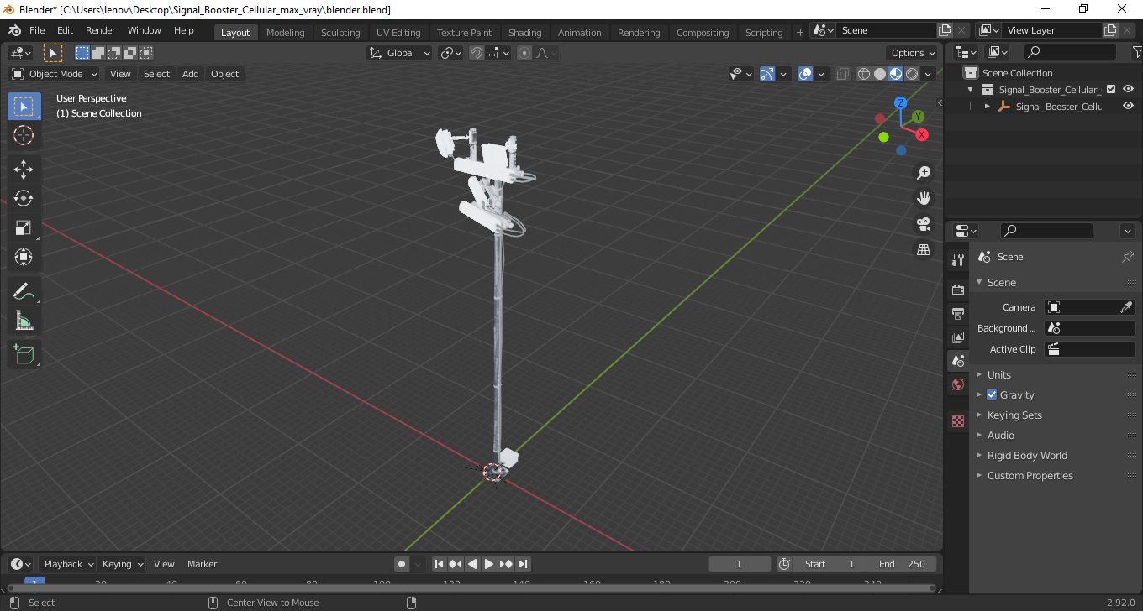Open the File menu

point(37,30)
